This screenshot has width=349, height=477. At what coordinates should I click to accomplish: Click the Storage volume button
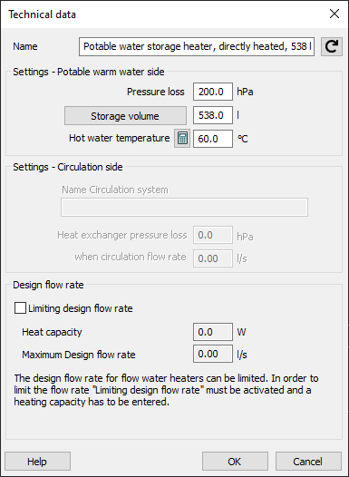click(125, 115)
